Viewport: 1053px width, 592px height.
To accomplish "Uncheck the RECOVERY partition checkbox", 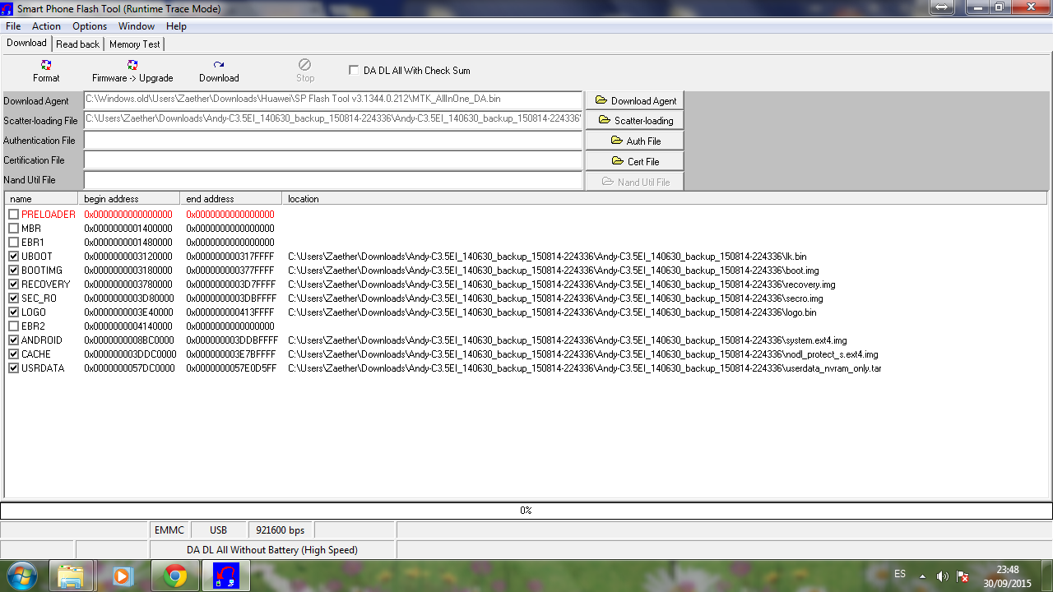I will (x=13, y=284).
